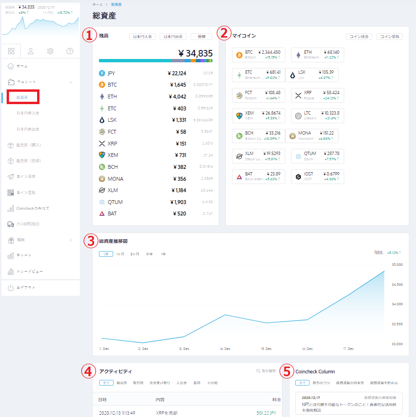The width and height of the screenshot is (416, 417).
Task: Click the BCH icon in マイコイン
Action: point(240,136)
